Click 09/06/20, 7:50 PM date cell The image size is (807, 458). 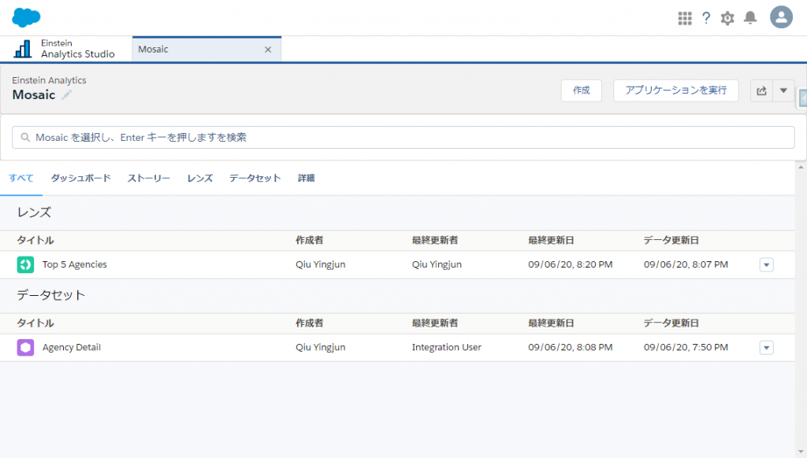[x=686, y=347]
